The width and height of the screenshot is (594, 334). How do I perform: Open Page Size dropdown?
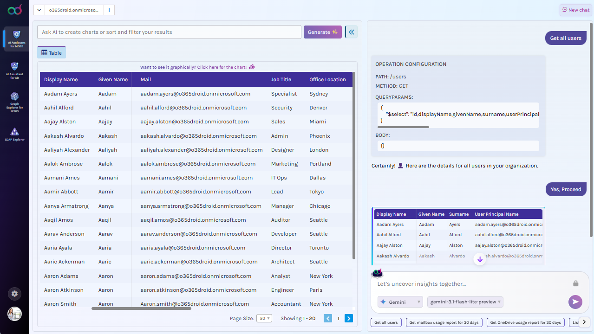point(266,318)
